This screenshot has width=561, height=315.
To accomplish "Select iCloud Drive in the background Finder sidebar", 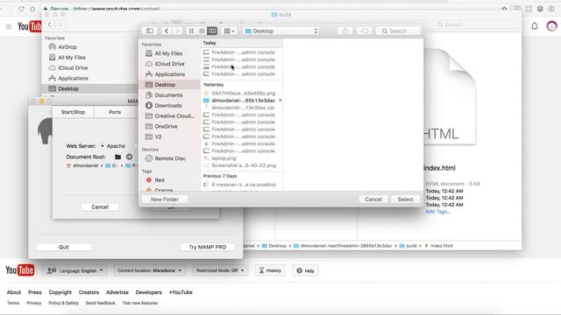I will coord(73,67).
